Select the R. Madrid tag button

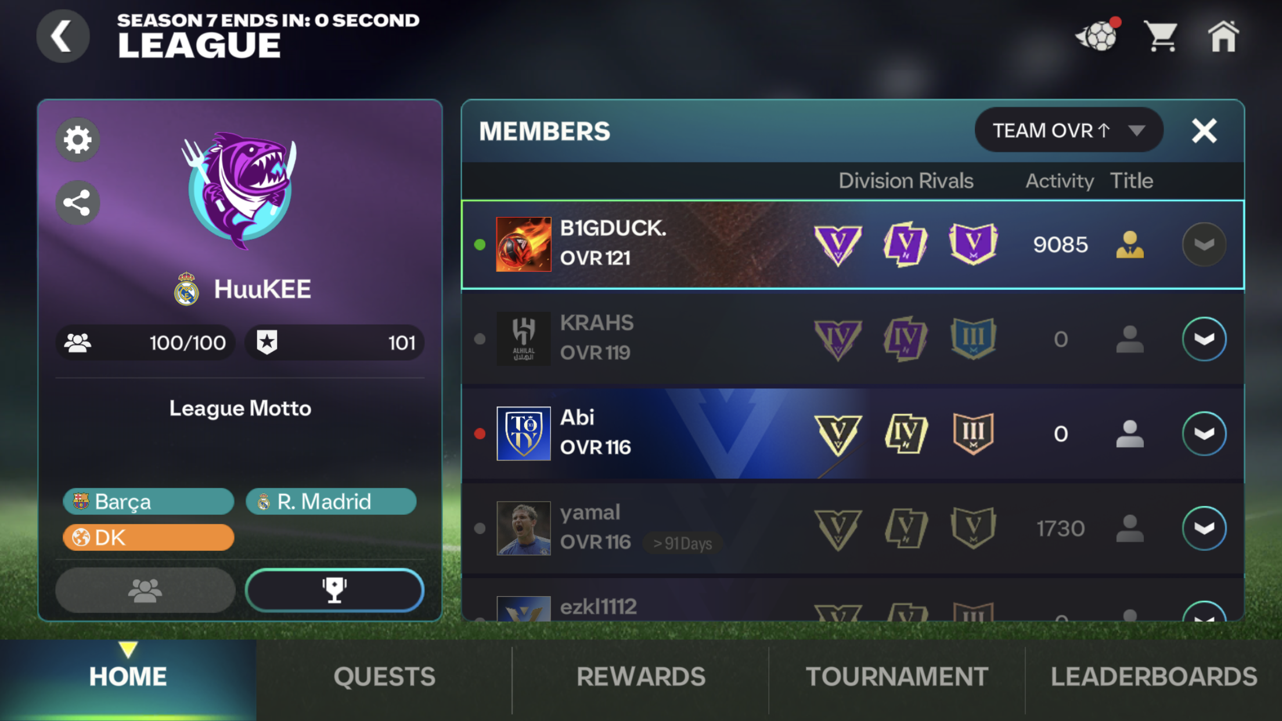coord(331,502)
